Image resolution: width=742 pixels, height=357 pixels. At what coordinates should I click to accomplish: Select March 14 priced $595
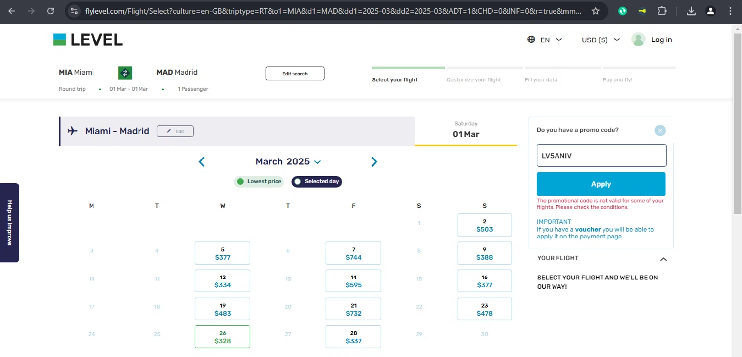click(x=354, y=281)
